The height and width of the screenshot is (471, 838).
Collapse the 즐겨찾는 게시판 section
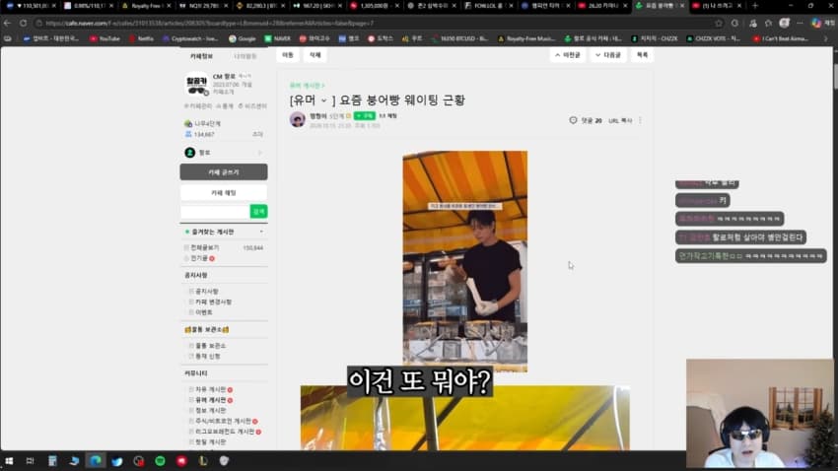[261, 232]
